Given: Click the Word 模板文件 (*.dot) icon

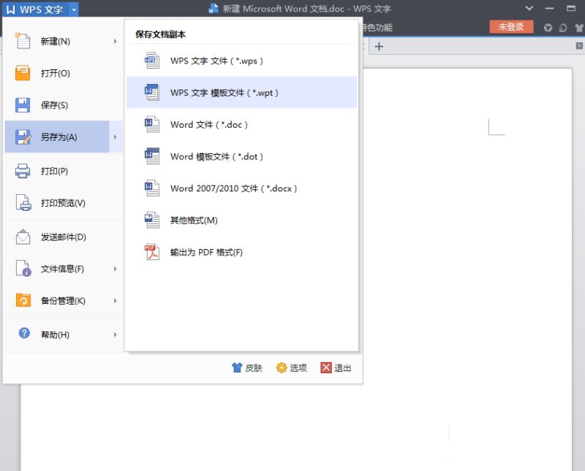Looking at the screenshot, I should [152, 156].
